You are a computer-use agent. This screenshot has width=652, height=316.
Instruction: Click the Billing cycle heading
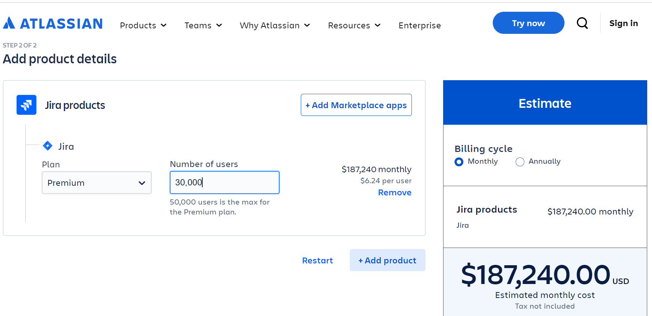(483, 149)
